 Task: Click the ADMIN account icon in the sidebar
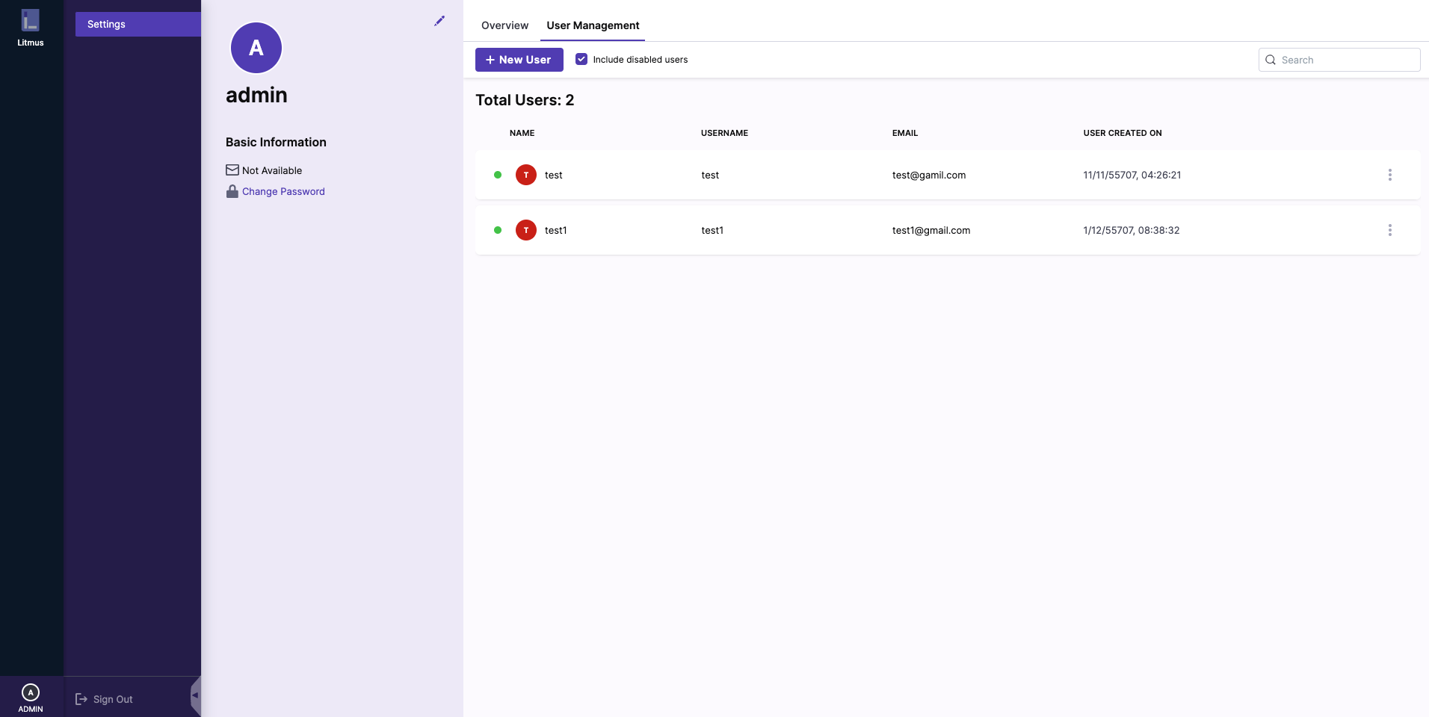pos(31,692)
